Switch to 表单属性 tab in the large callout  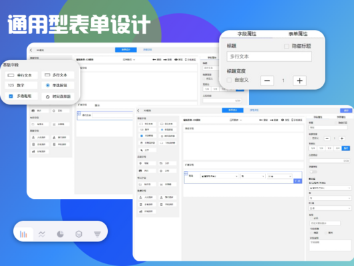point(298,34)
